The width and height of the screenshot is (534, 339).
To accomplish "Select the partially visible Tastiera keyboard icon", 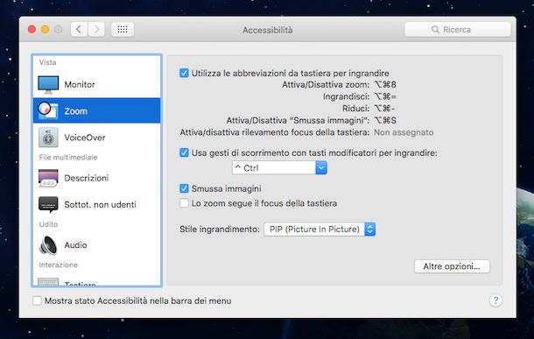I will (x=48, y=282).
